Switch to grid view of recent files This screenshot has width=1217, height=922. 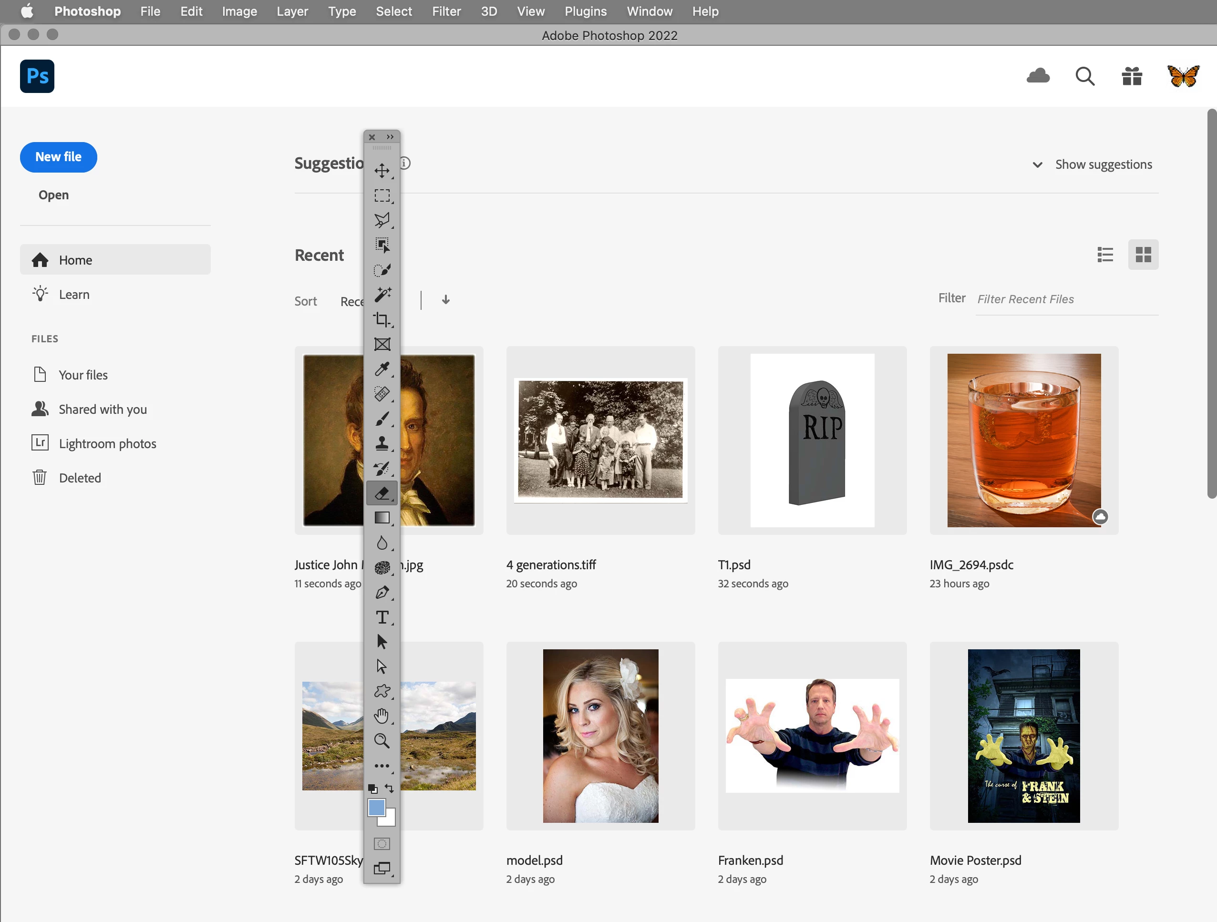(x=1143, y=255)
